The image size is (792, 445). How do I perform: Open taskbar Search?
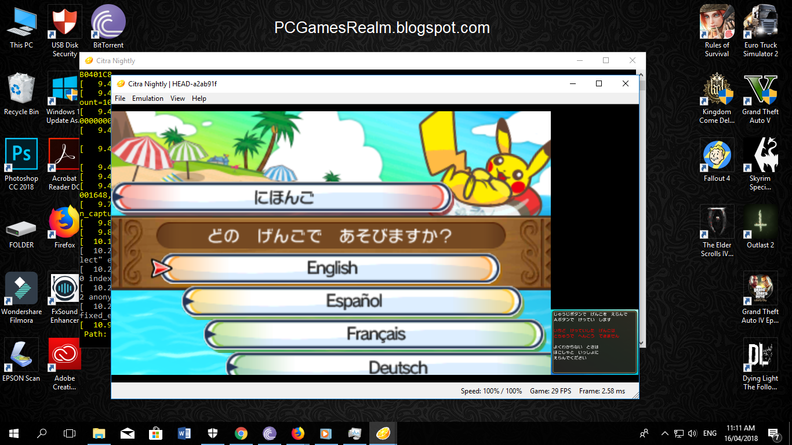coord(42,433)
